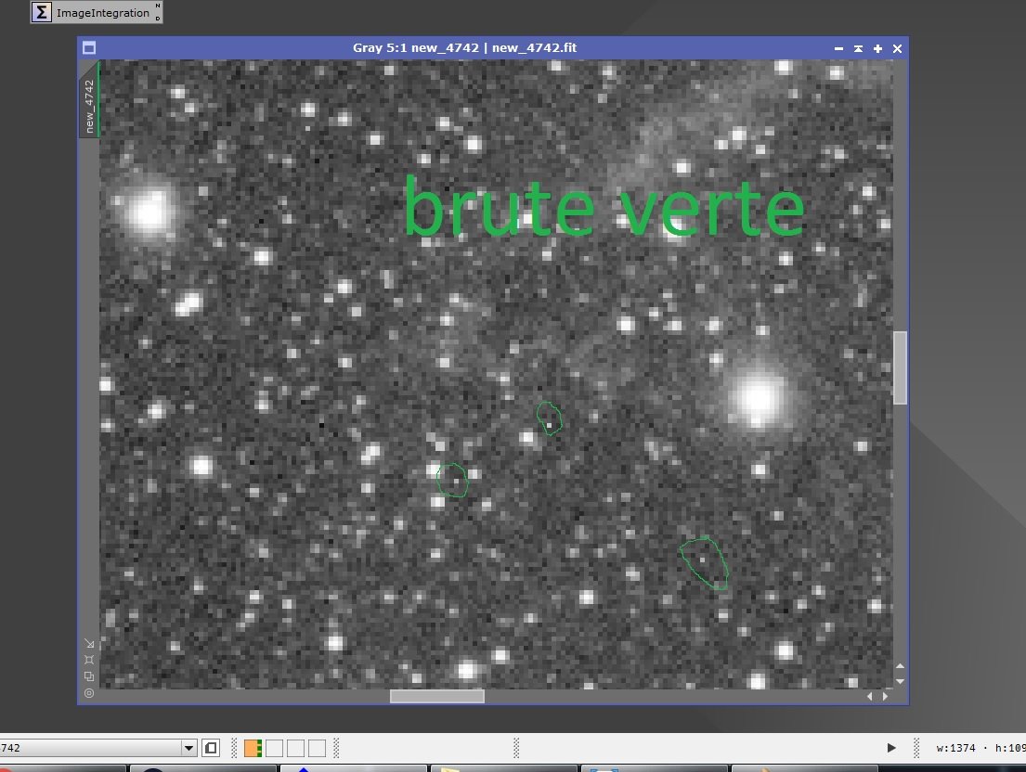Click the concentric circle icon at window corner
Image resolution: width=1026 pixels, height=772 pixels.
tap(90, 693)
